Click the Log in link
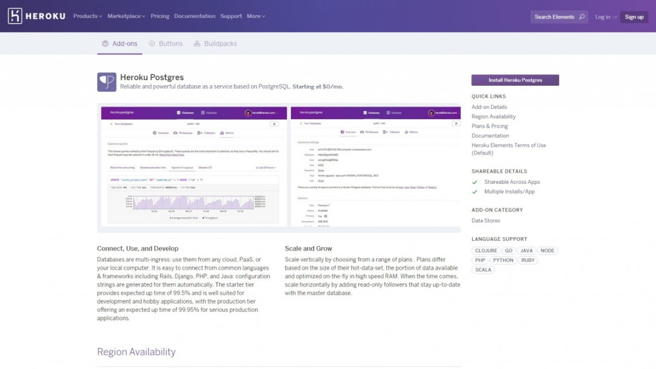Viewport: 656px width, 369px height. [x=602, y=17]
